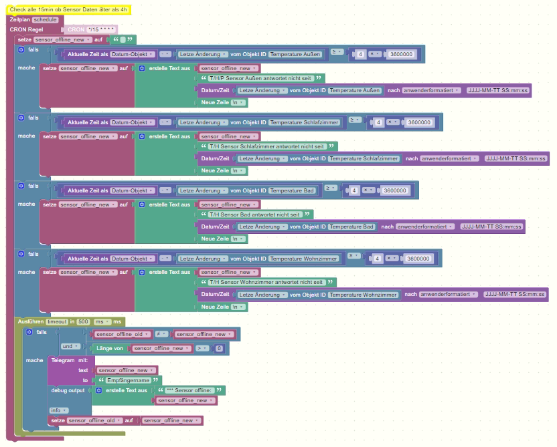Click the empty text string in the first setze block

(123, 39)
